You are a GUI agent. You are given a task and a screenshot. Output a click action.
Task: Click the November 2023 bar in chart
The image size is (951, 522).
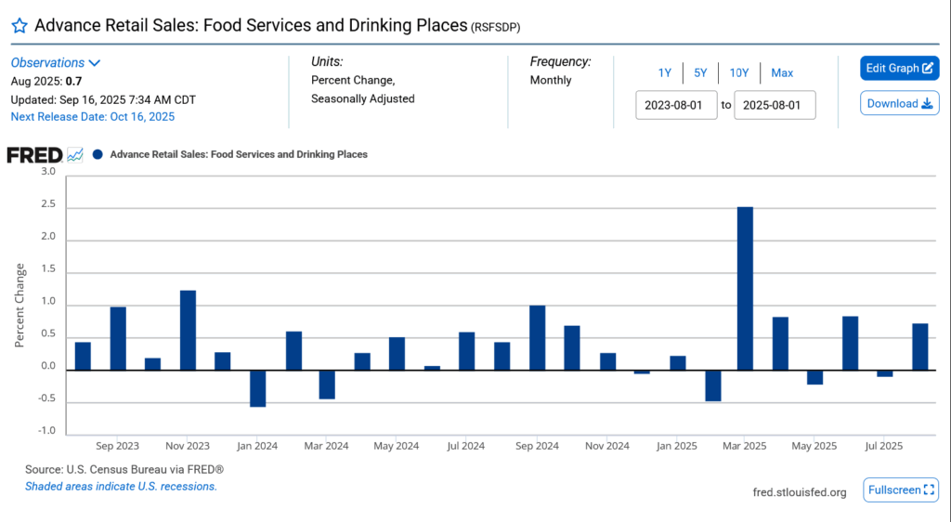click(188, 330)
